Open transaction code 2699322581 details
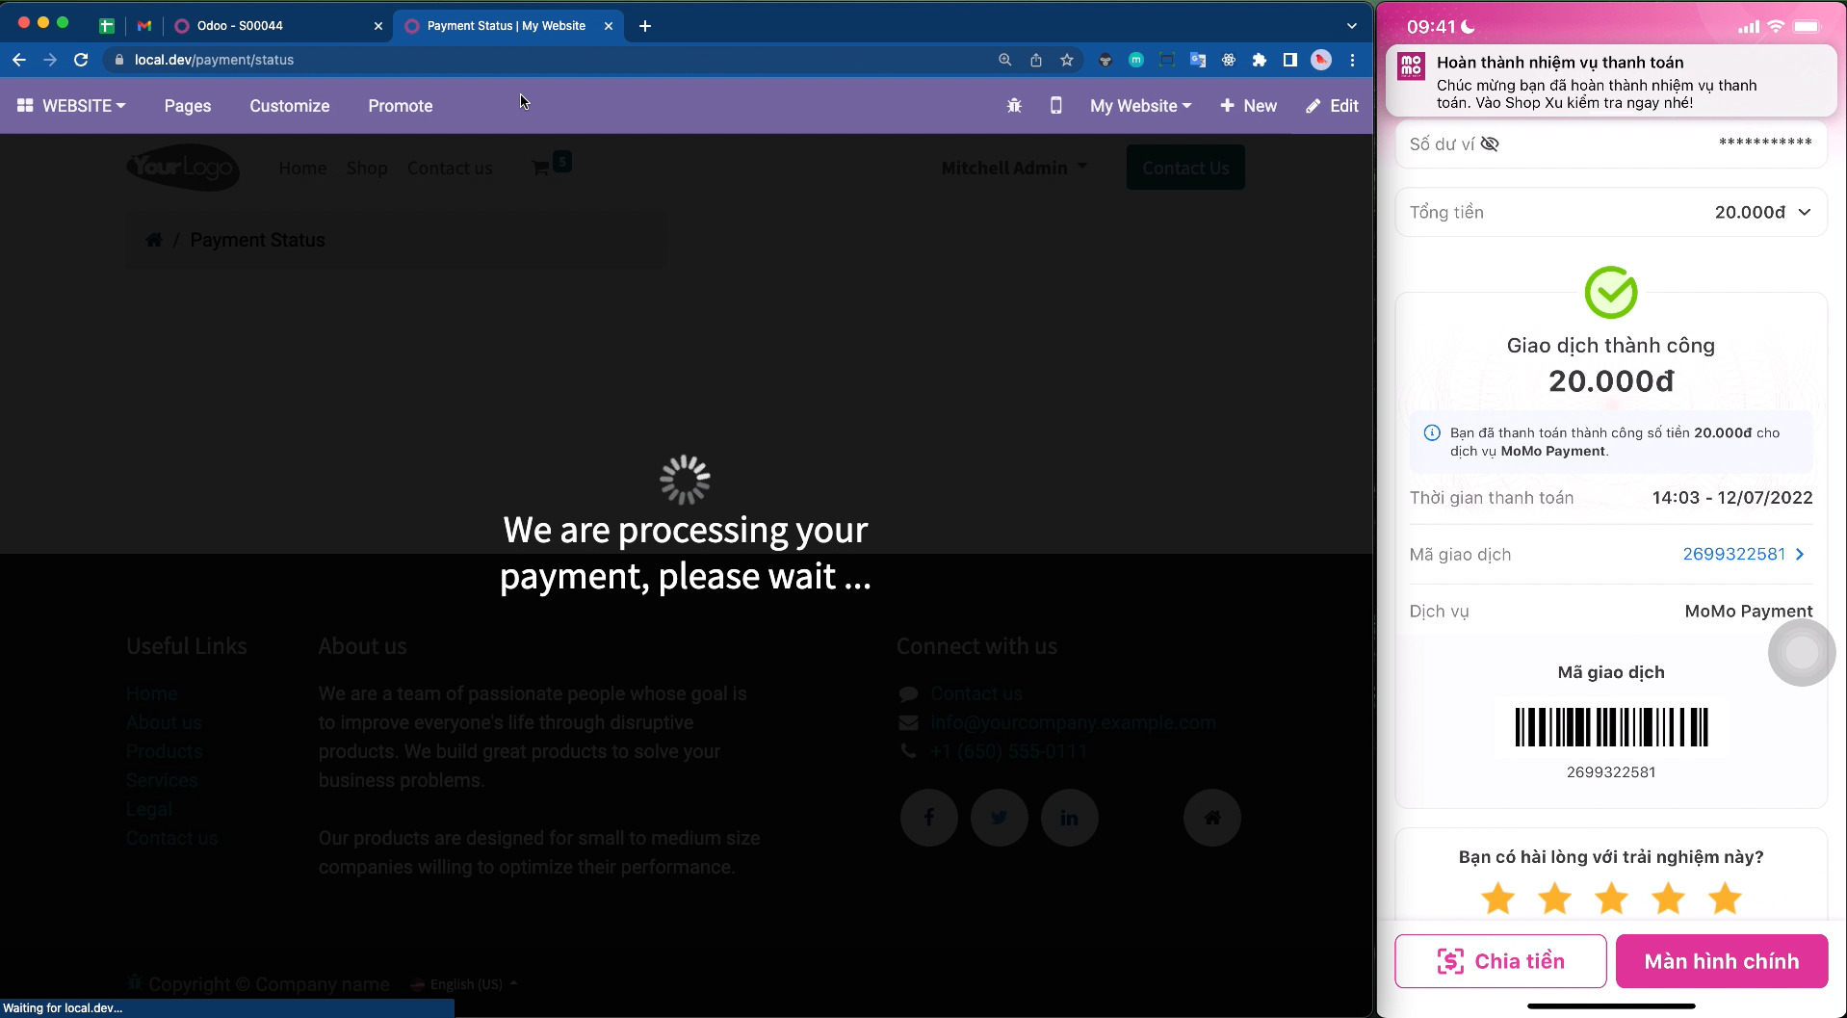1847x1018 pixels. [1744, 554]
